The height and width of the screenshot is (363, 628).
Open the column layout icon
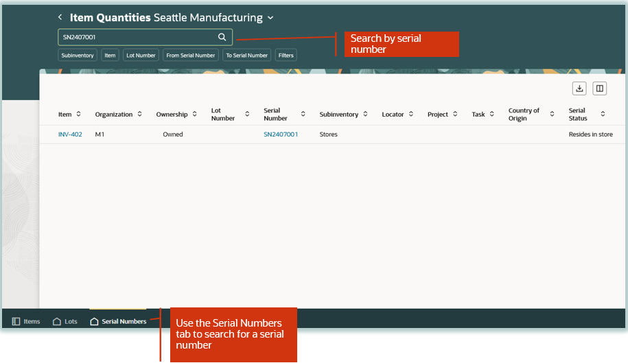pyautogui.click(x=600, y=89)
